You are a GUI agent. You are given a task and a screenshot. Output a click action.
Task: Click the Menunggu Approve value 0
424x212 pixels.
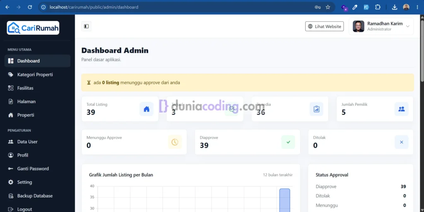click(x=89, y=145)
